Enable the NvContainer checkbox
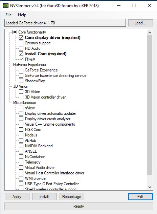Screen dimensions: 157x214 click(21, 156)
